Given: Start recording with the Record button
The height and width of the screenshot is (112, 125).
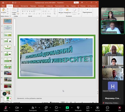Looking at the screenshot, I should pyautogui.click(x=97, y=108).
